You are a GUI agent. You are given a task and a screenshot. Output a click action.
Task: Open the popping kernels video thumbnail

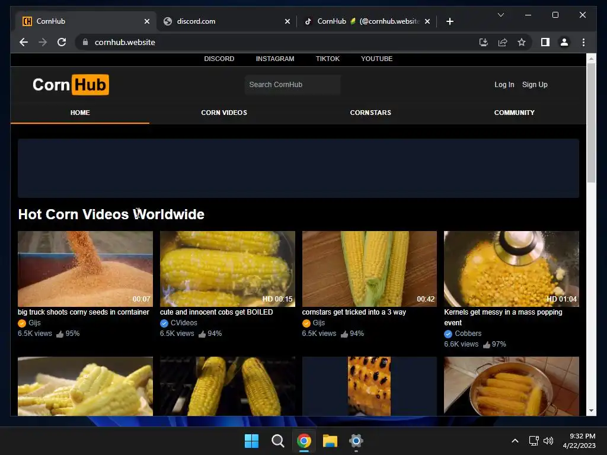tap(512, 269)
